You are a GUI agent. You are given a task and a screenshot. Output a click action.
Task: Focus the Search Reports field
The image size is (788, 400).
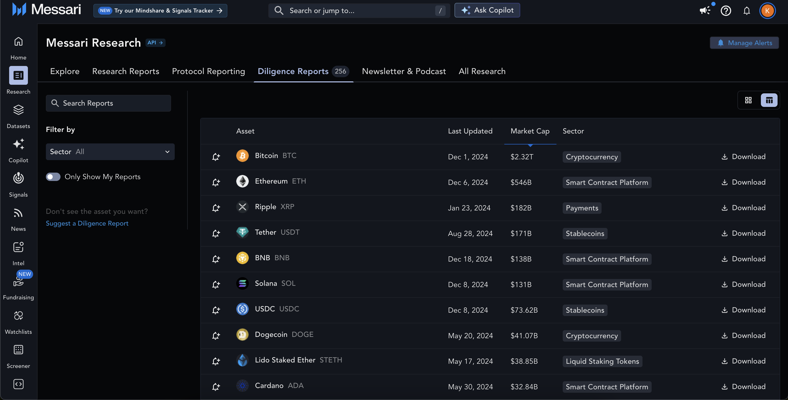point(108,103)
